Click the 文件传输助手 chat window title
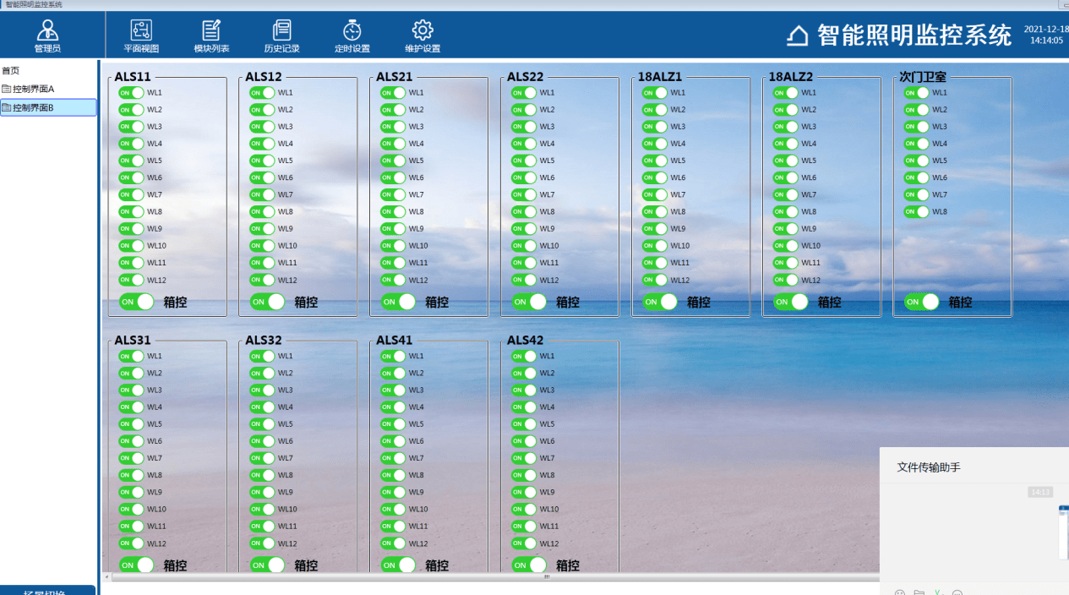The image size is (1069, 595). click(x=929, y=467)
